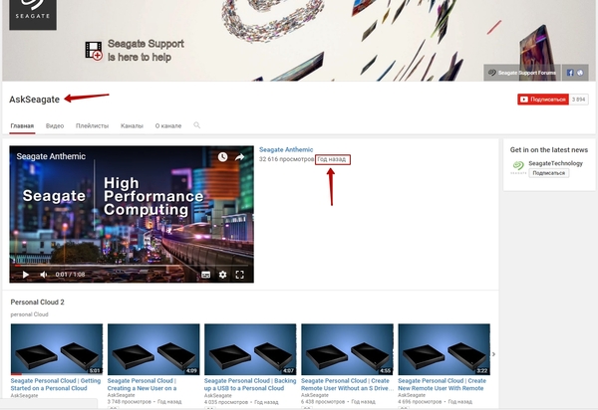Open the Facebook link on the banner
The image size is (598, 410).
point(571,73)
